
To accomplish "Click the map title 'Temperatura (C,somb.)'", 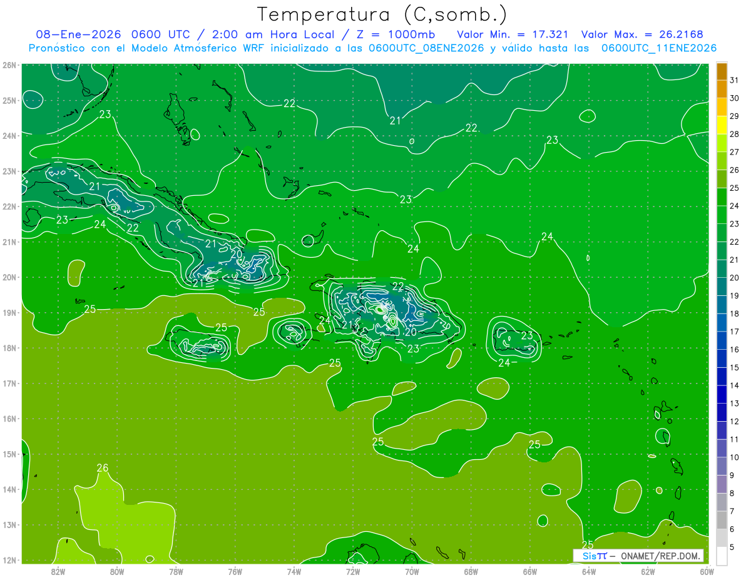I will [x=382, y=14].
